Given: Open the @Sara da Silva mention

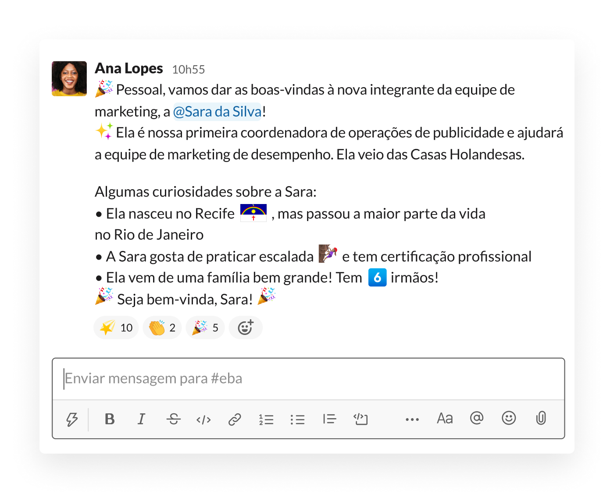Looking at the screenshot, I should [x=218, y=112].
